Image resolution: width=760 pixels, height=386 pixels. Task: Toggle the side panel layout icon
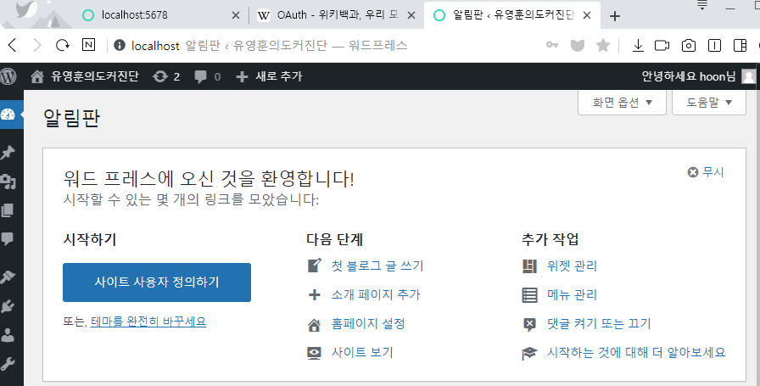pyautogui.click(x=740, y=46)
